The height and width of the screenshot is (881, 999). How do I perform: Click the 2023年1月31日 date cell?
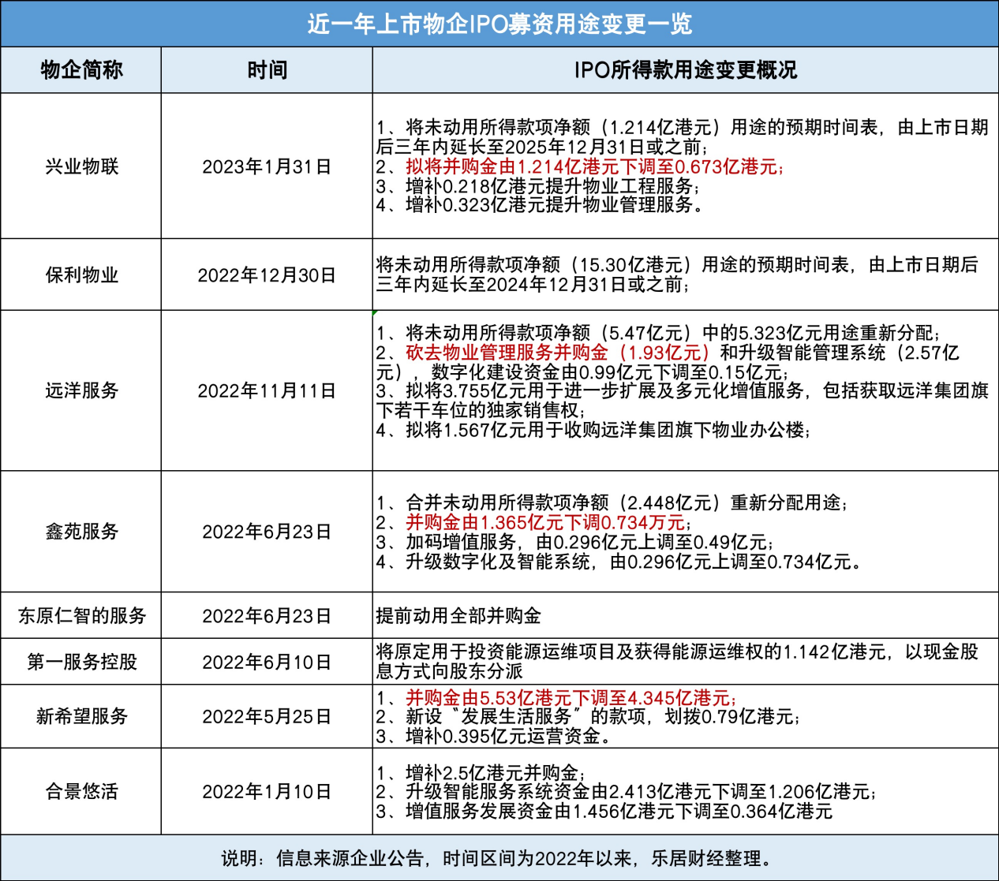[267, 166]
